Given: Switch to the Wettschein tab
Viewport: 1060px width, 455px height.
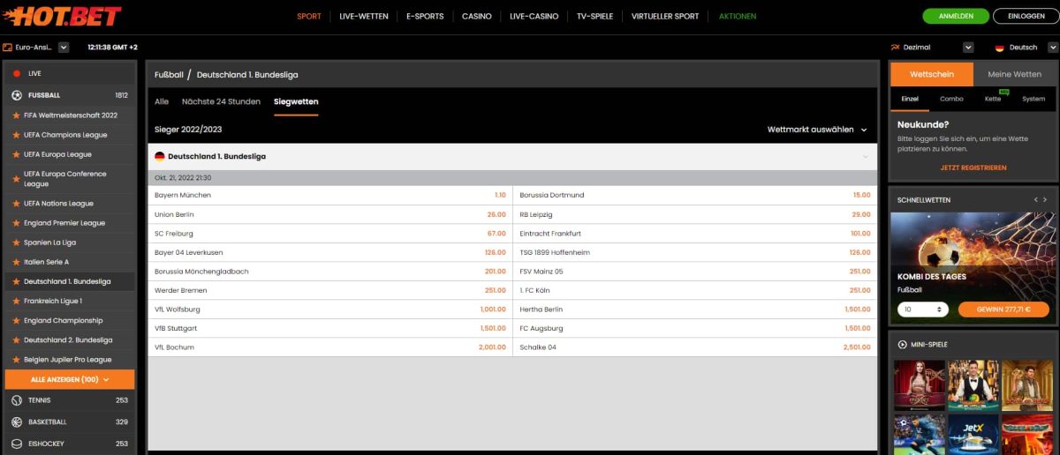Looking at the screenshot, I should click(932, 74).
